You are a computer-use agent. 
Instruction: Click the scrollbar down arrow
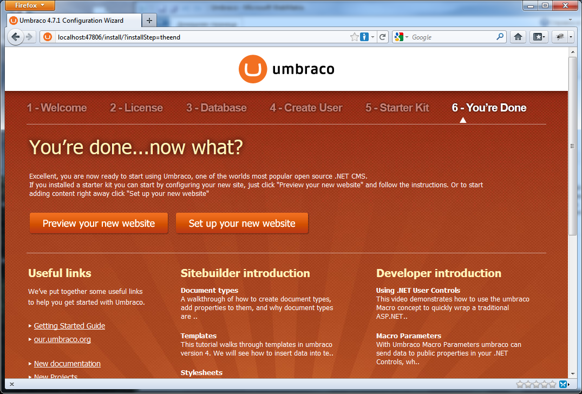tap(572, 373)
